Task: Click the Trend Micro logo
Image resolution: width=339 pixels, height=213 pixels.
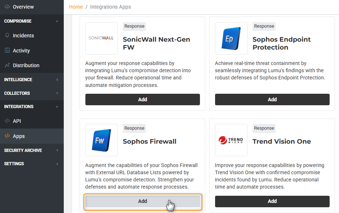Action: pos(231,140)
